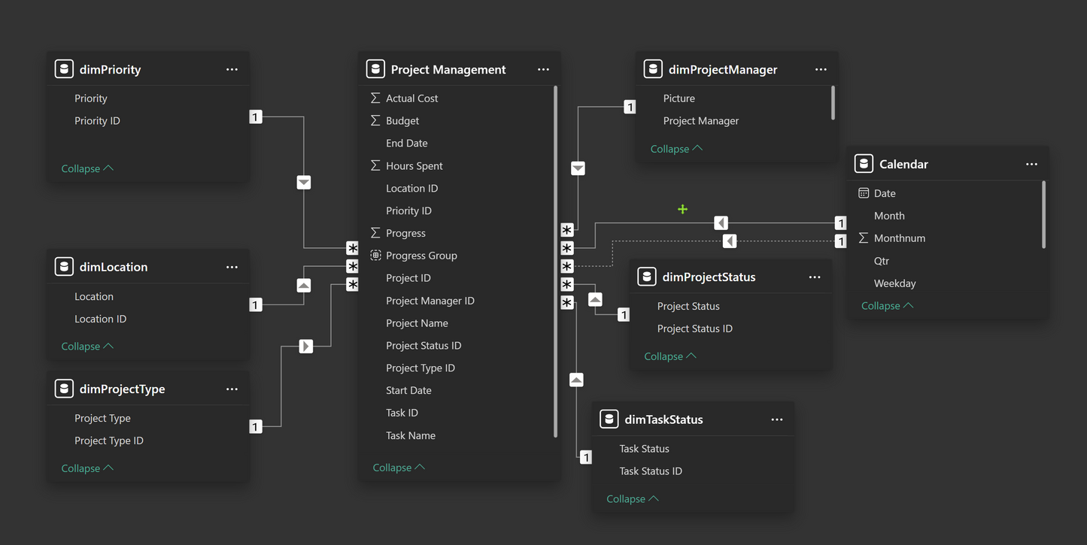
Task: Select the Location field in dimLocation
Action: pos(93,296)
